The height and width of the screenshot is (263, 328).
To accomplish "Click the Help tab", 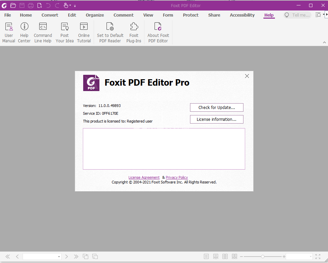I will (269, 15).
